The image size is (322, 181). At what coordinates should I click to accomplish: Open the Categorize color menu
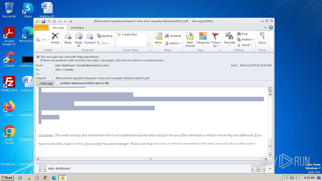203,40
